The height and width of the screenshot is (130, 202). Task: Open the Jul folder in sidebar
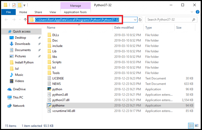tap(17, 68)
